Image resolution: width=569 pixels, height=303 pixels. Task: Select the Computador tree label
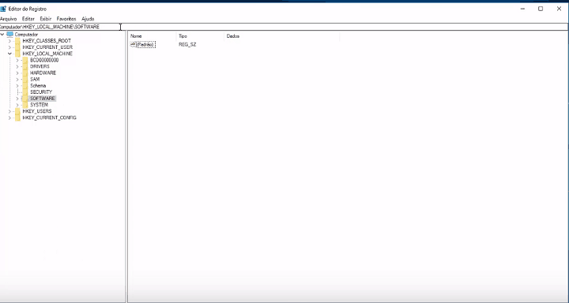26,35
